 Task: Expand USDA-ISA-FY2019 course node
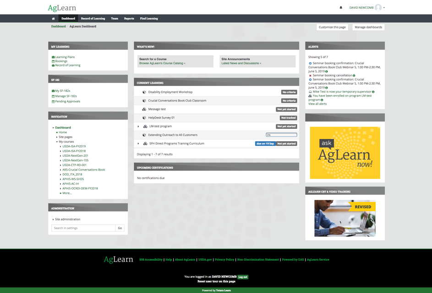[x=60, y=146]
